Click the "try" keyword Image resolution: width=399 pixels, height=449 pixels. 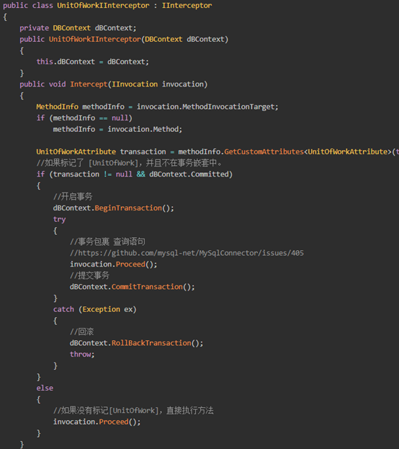(x=59, y=219)
